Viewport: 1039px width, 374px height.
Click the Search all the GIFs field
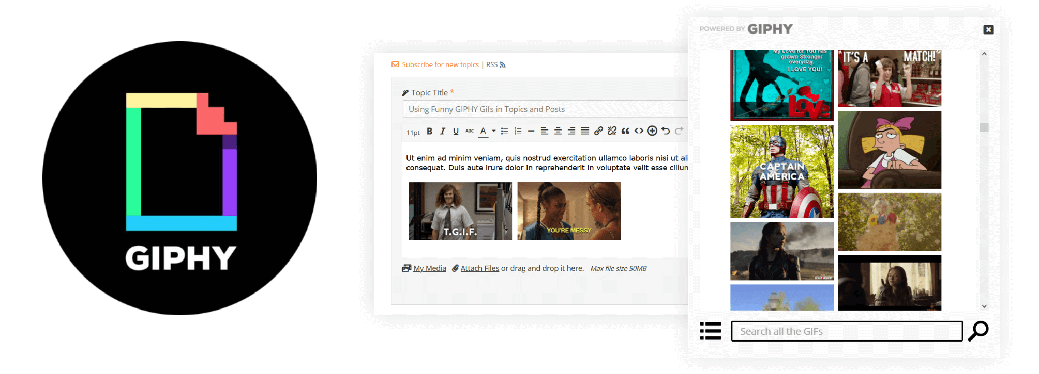coord(847,331)
